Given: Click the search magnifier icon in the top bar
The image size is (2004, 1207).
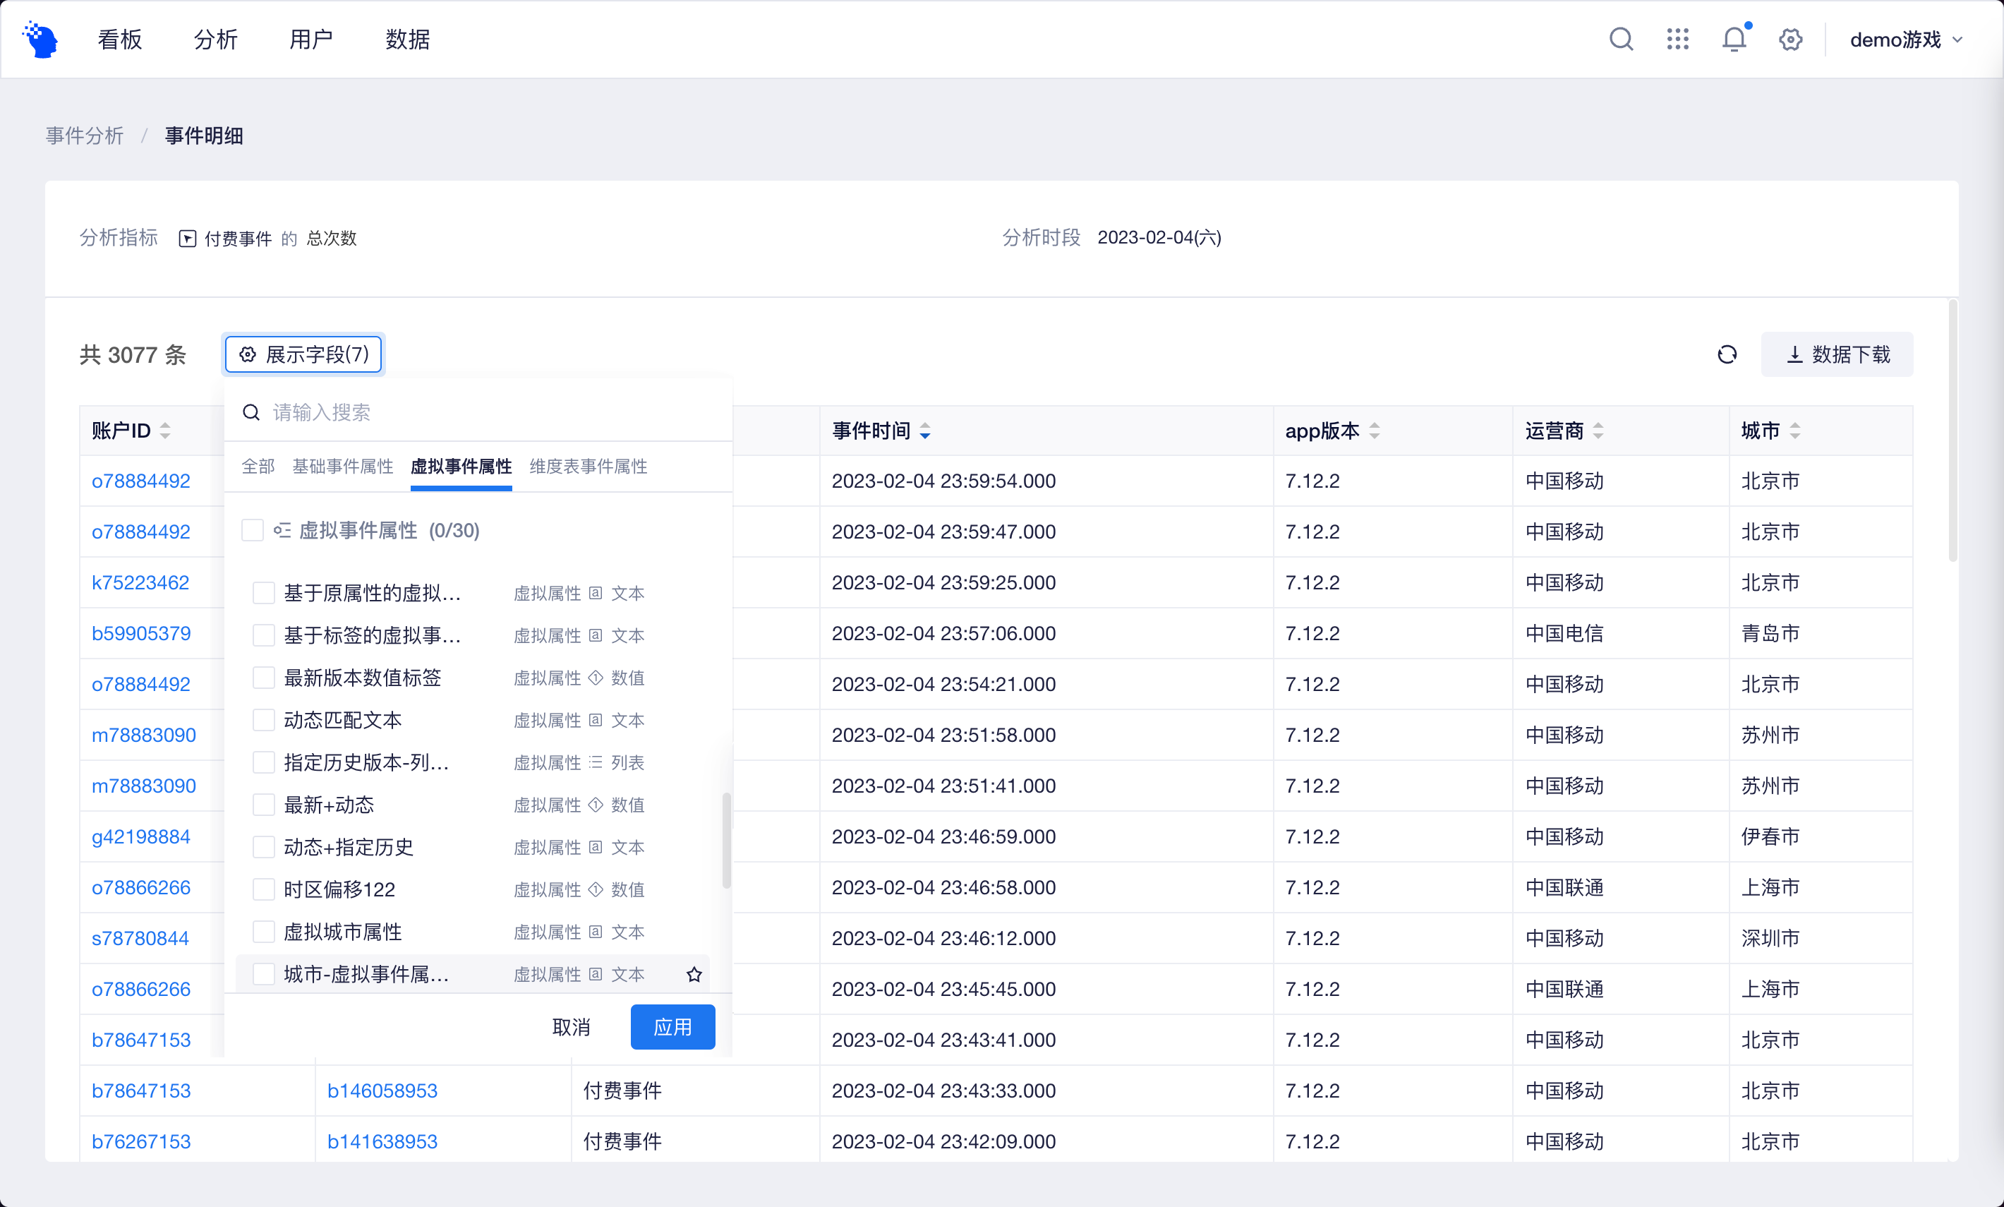Looking at the screenshot, I should pos(1620,39).
